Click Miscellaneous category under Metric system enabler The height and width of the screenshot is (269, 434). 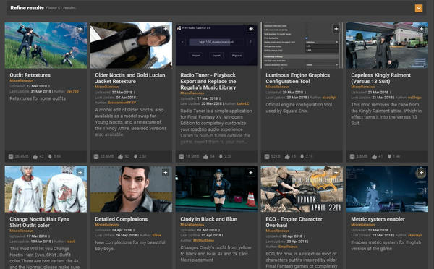(x=362, y=224)
